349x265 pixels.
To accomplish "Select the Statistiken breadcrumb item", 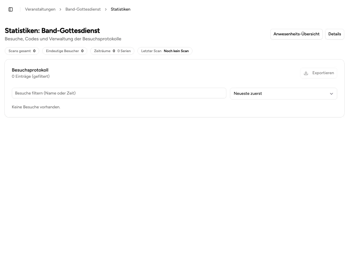I will pyautogui.click(x=121, y=9).
